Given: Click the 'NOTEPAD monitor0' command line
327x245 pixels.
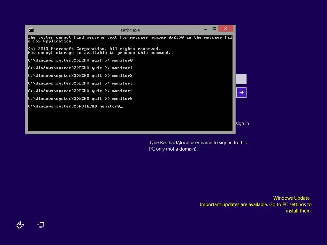Looking at the screenshot, I should click(x=75, y=106).
